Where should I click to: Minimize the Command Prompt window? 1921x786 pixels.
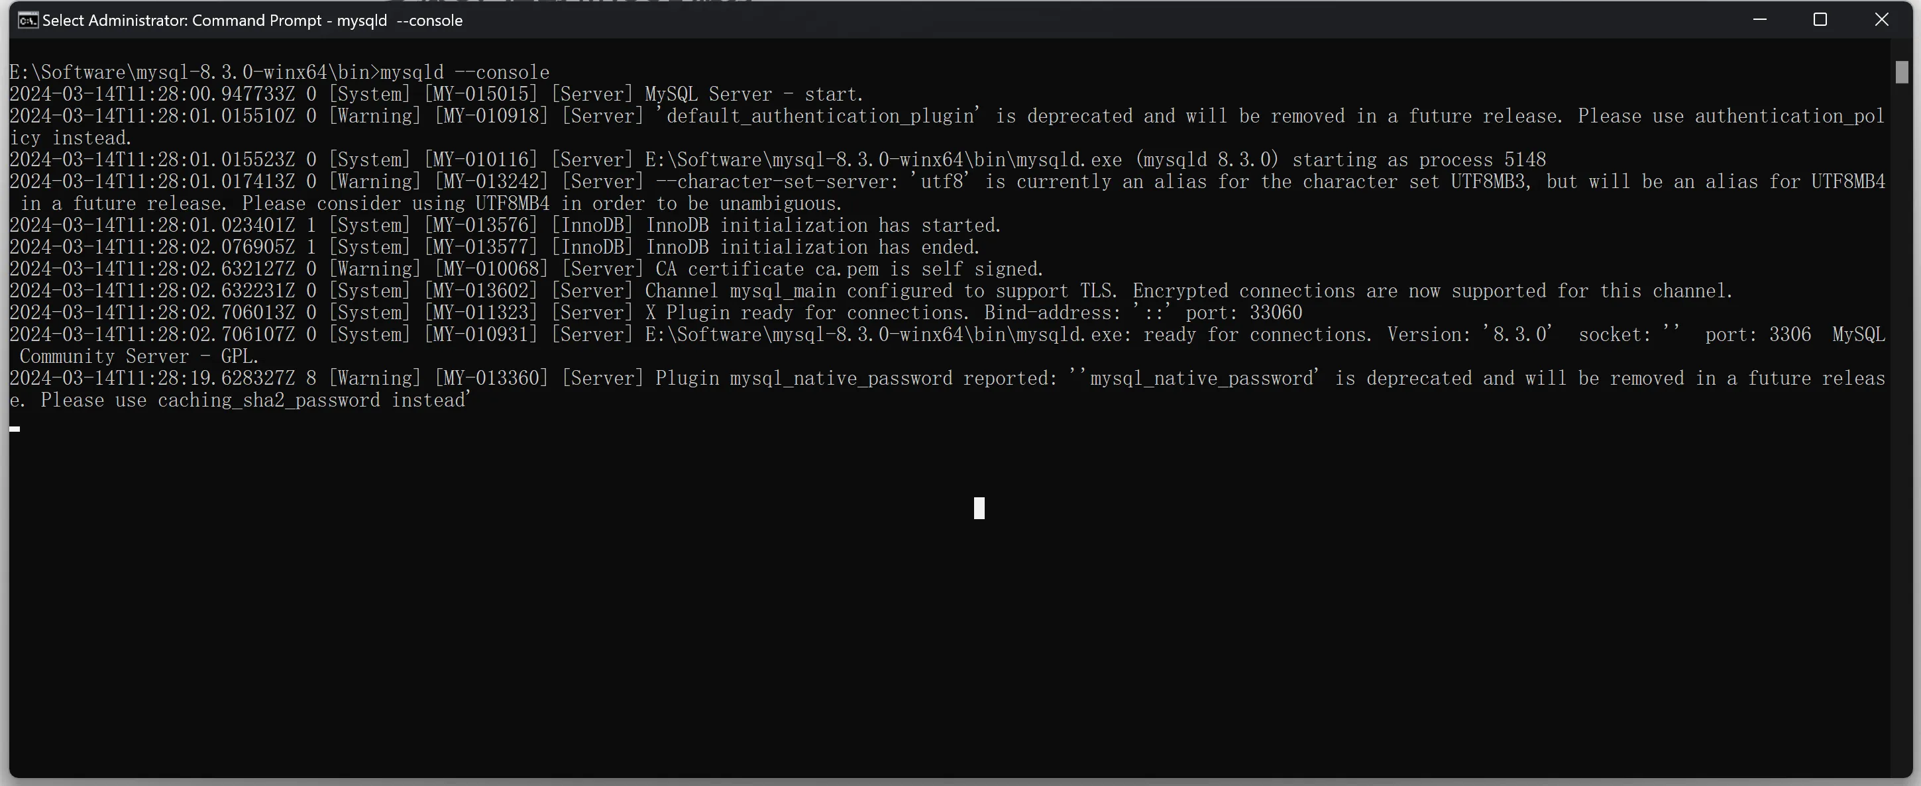(1760, 20)
